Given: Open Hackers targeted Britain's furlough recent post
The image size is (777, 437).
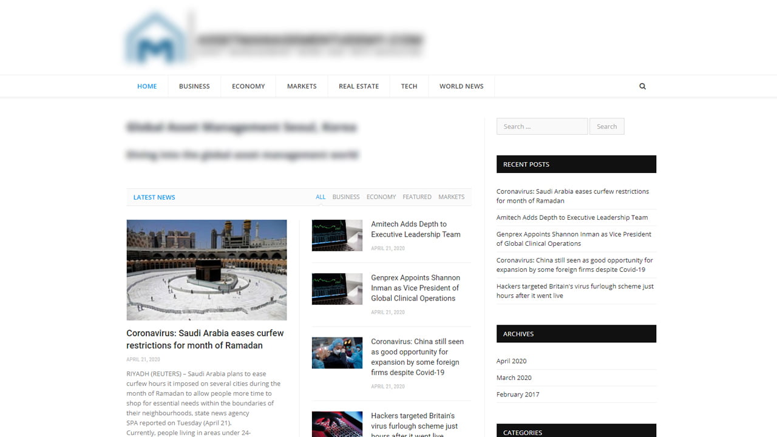Looking at the screenshot, I should tap(574, 291).
